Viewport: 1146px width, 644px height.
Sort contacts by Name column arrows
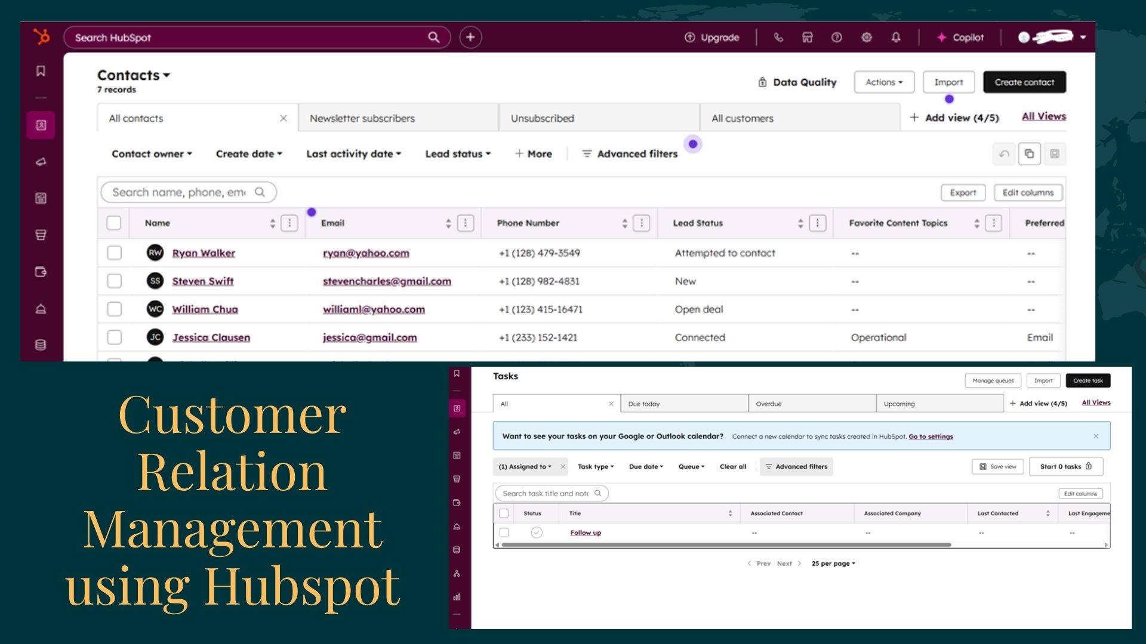[273, 223]
